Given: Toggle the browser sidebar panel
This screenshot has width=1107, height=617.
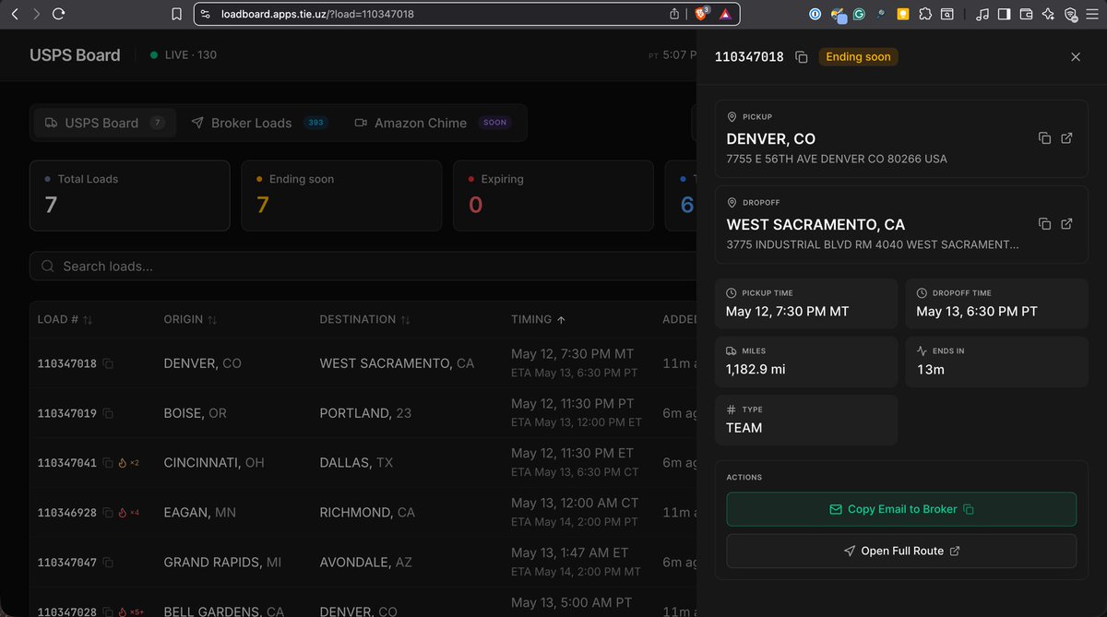Looking at the screenshot, I should (x=1005, y=14).
